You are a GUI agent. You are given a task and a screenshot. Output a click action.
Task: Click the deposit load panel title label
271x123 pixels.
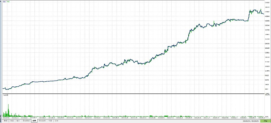click(x=5, y=95)
